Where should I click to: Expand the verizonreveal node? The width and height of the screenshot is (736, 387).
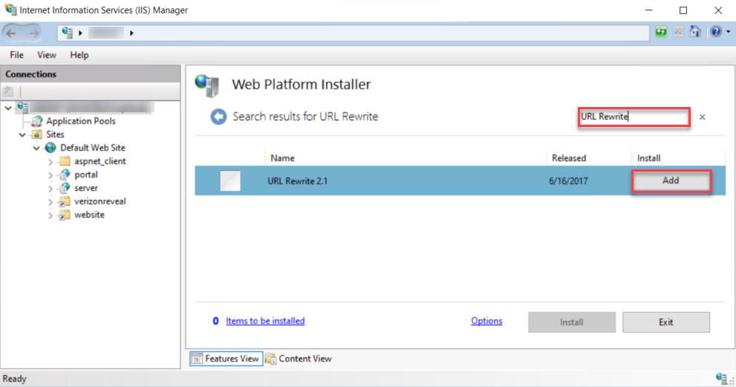pyautogui.click(x=51, y=201)
